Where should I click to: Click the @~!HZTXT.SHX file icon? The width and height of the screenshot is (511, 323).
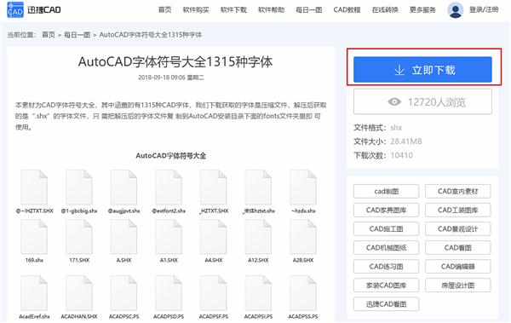(x=34, y=187)
